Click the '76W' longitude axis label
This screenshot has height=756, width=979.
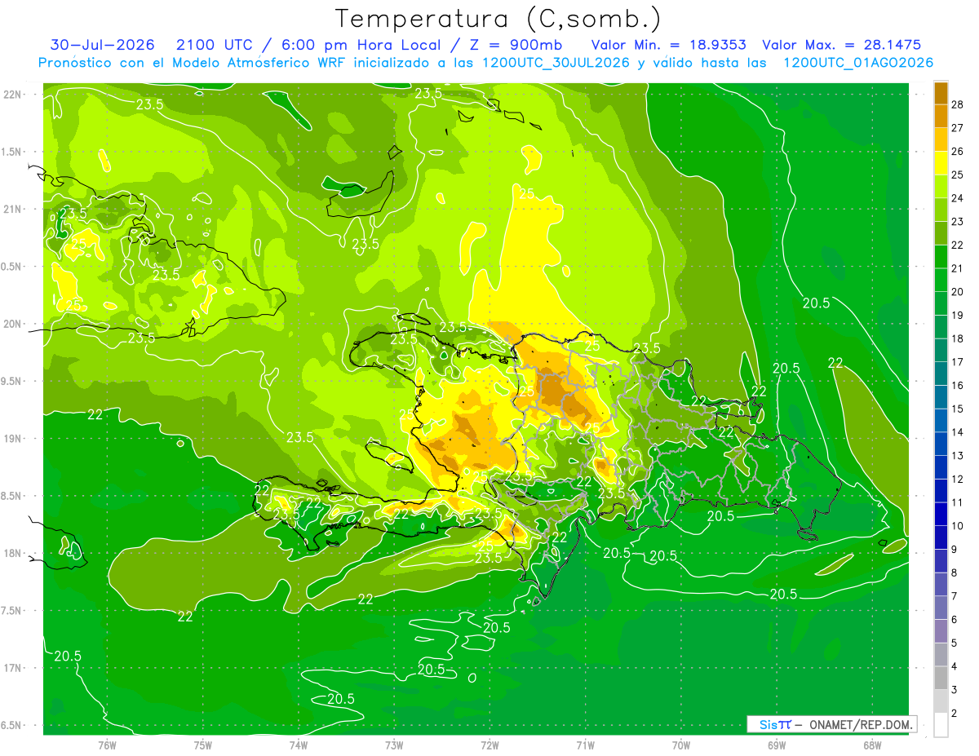click(107, 745)
